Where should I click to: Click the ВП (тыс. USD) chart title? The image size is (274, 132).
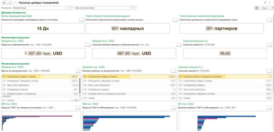(x=186, y=104)
